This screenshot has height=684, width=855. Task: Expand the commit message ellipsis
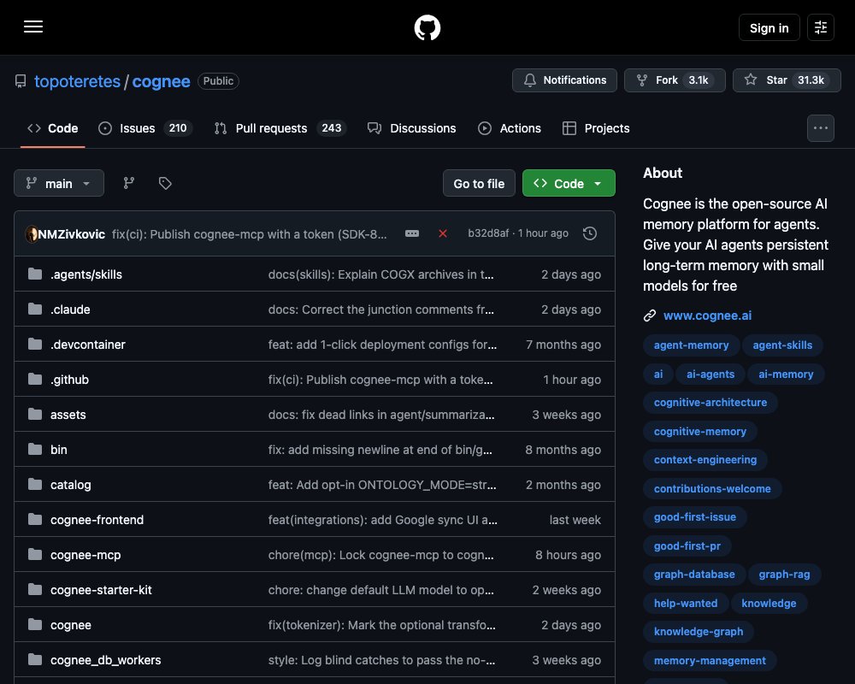(412, 233)
